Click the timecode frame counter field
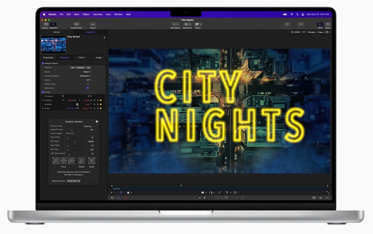The height and width of the screenshot is (234, 373). tap(221, 198)
